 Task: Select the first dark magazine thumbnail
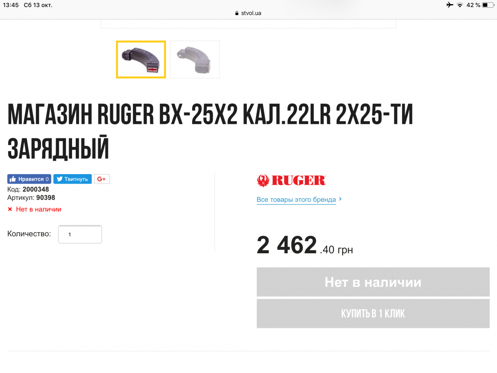(x=141, y=59)
